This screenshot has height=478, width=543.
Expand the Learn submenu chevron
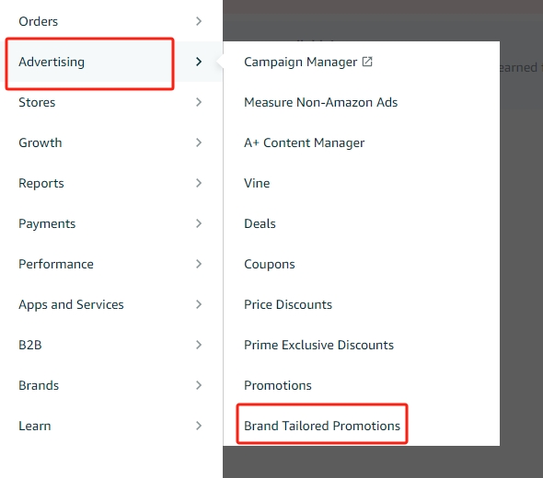[199, 426]
